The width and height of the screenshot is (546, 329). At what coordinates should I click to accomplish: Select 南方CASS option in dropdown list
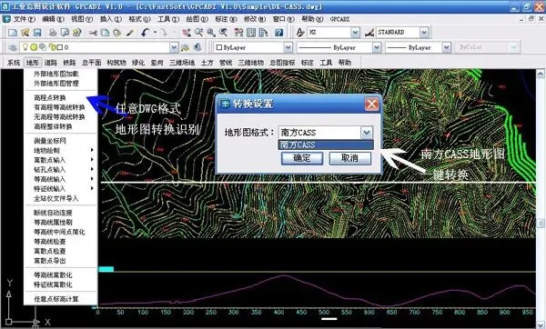pyautogui.click(x=326, y=145)
